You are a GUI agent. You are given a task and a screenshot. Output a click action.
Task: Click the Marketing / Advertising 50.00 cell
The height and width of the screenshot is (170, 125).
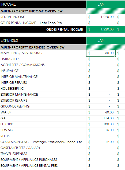[x=101, y=53]
